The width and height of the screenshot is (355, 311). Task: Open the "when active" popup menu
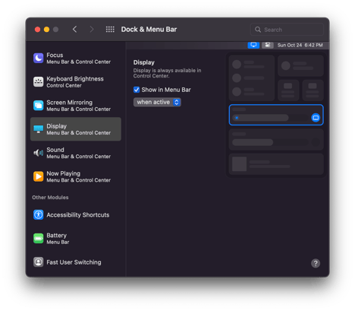pos(157,102)
